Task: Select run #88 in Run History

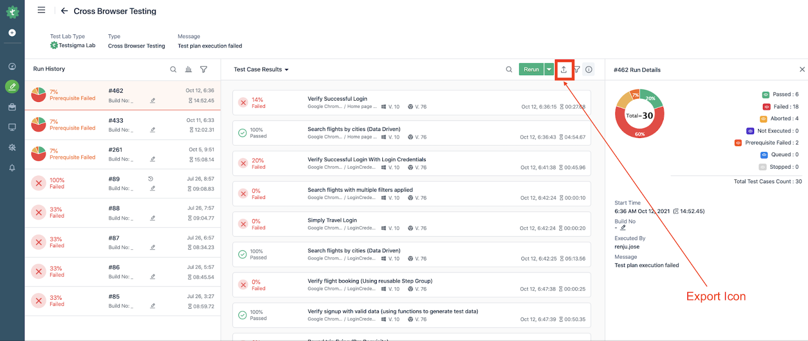Action: 123,213
